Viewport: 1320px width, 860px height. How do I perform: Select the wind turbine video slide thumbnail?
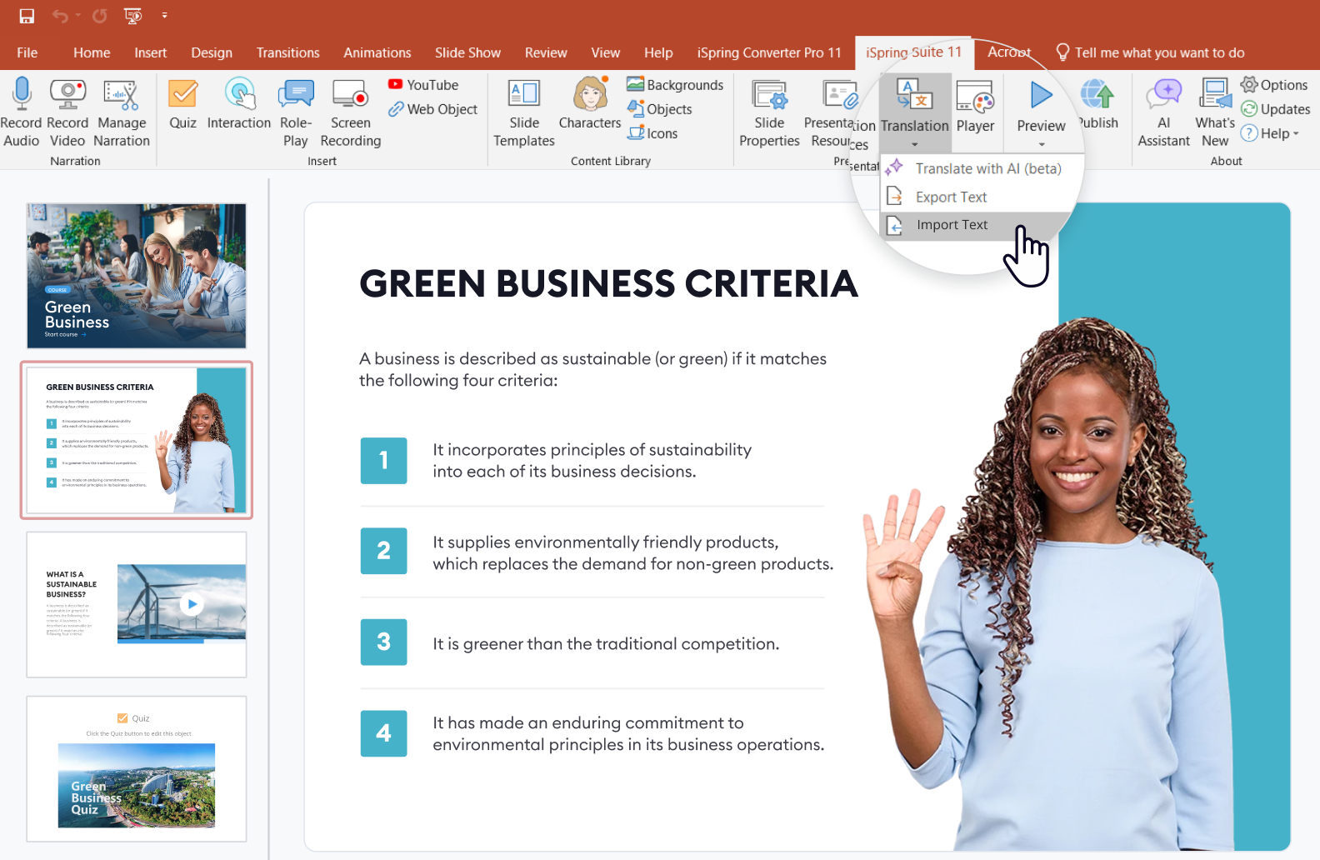137,604
